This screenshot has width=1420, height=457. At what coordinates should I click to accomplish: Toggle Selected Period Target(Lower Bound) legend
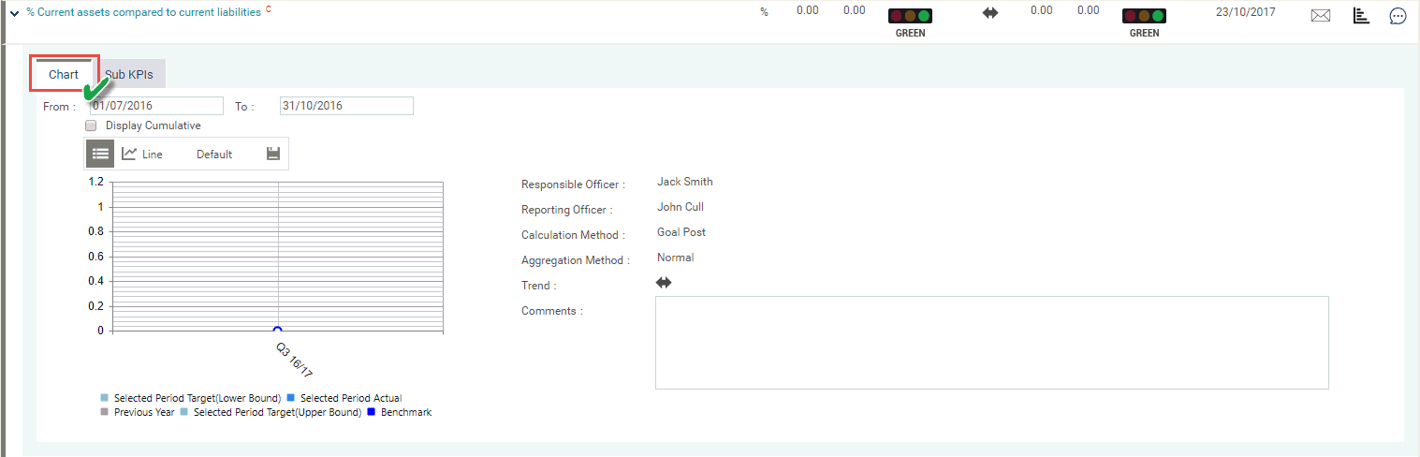(x=191, y=398)
